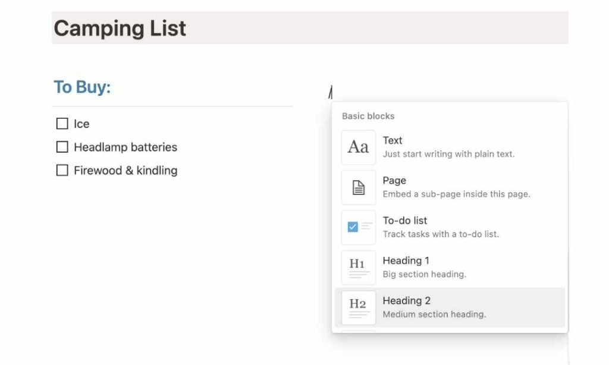The image size is (609, 365).
Task: Click the Ice item label
Action: (x=82, y=124)
